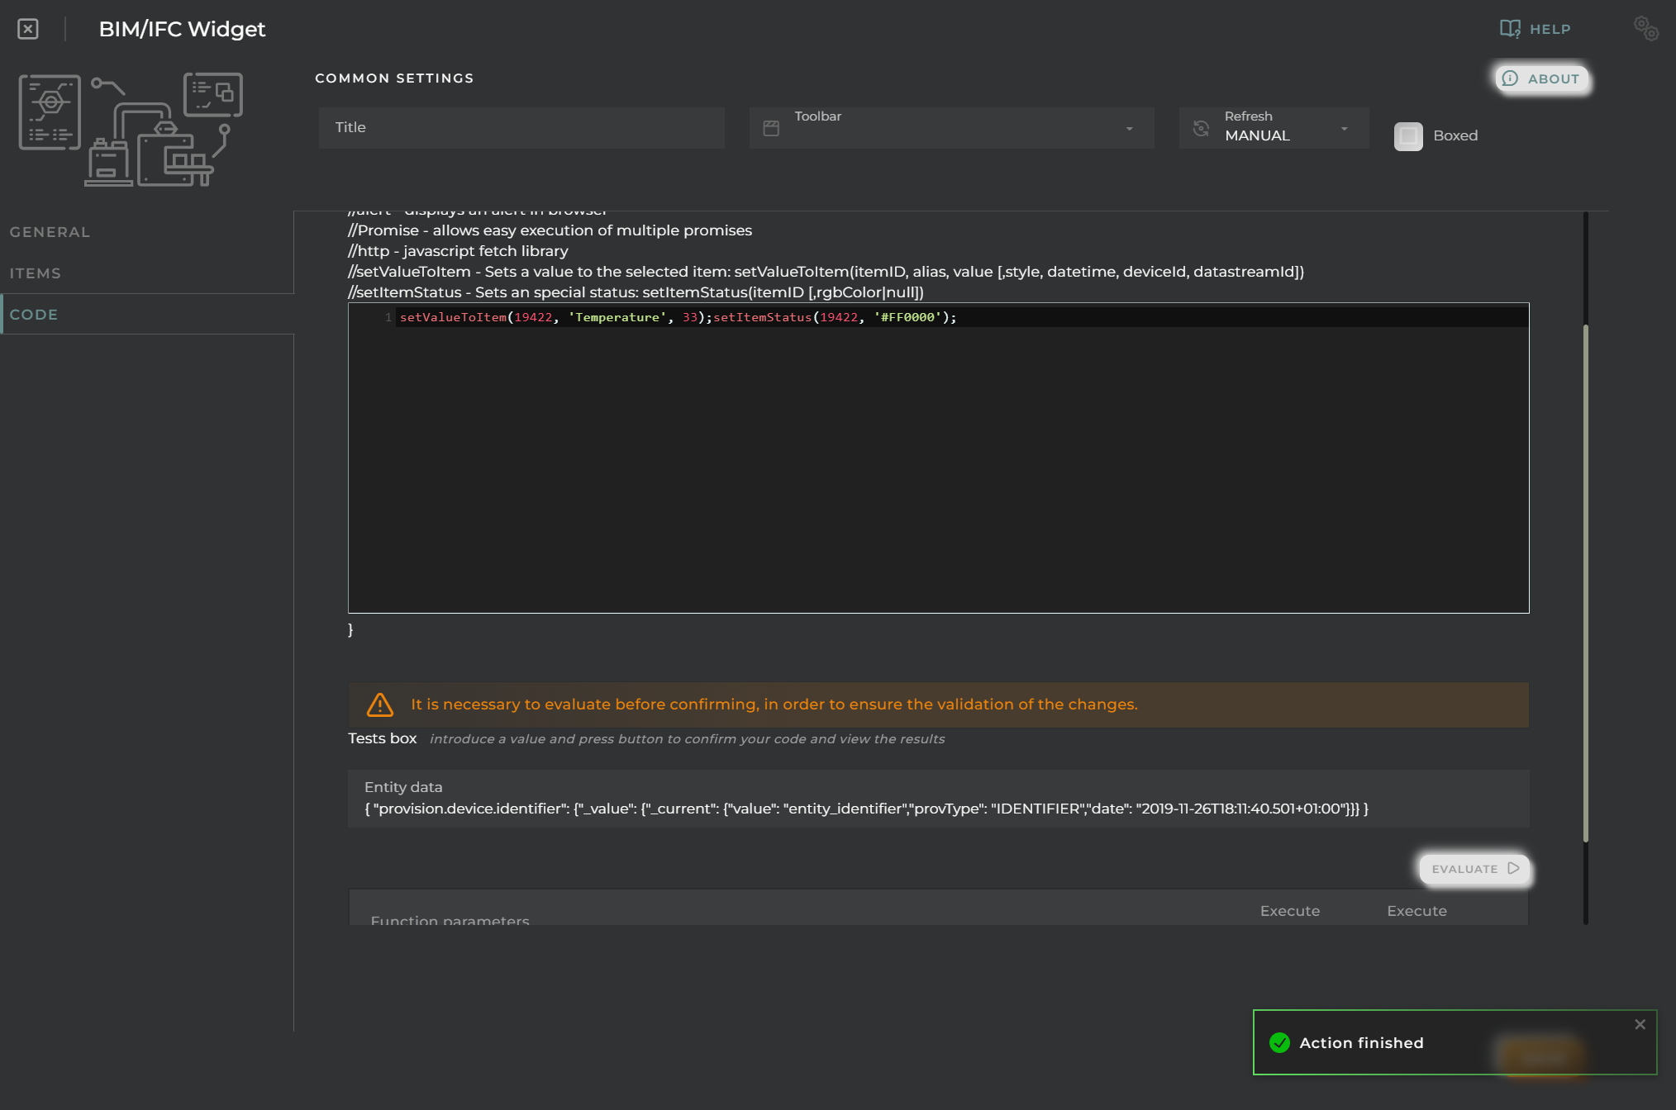Viewport: 1676px width, 1110px height.
Task: Close the BIM/IFC Widget dialog
Action: (28, 29)
